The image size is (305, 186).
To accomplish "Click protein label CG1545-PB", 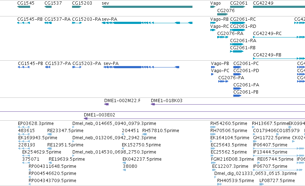I will [x=30, y=64].
